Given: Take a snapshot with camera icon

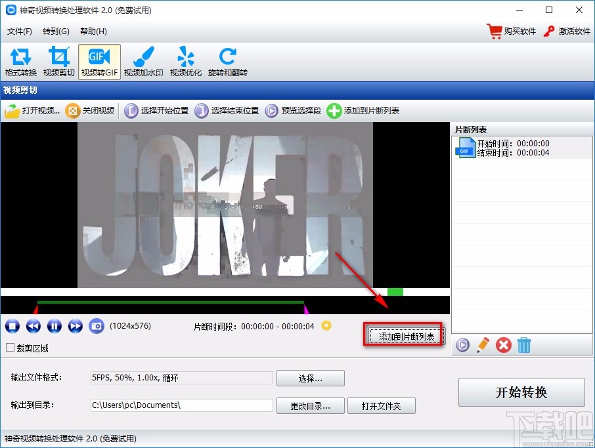Looking at the screenshot, I should point(97,326).
